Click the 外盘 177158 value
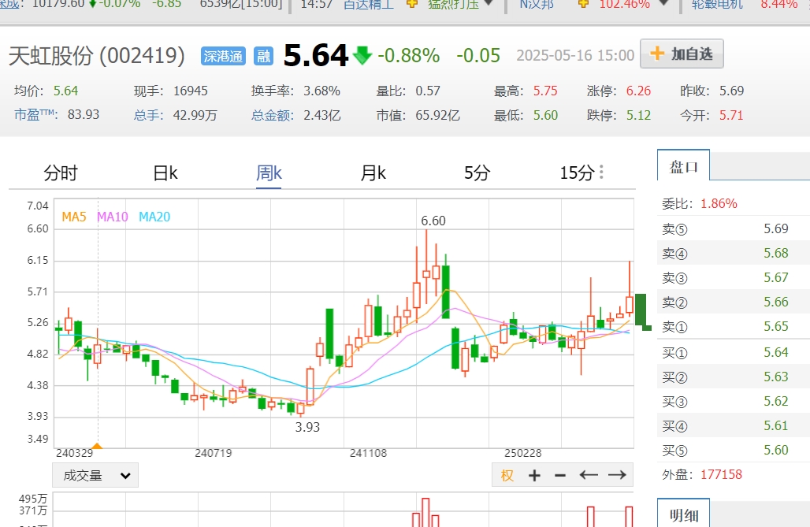This screenshot has height=527, width=810. point(721,474)
